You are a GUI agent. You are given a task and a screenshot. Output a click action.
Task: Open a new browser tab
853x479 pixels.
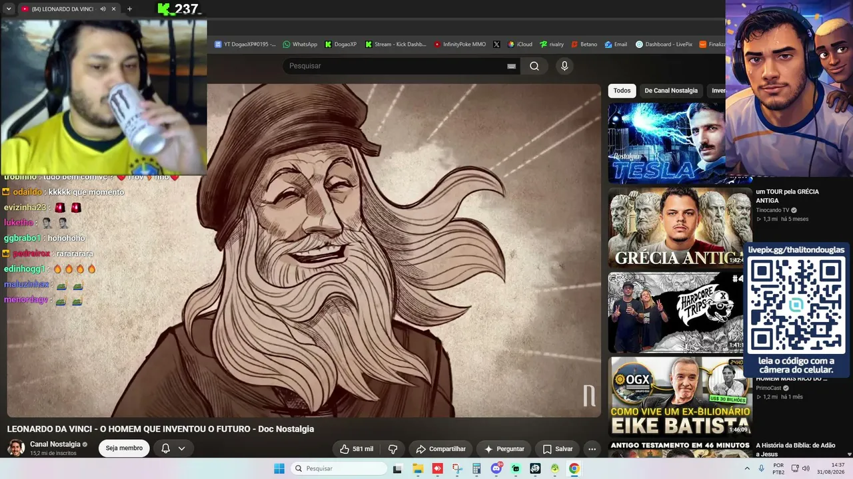point(129,9)
